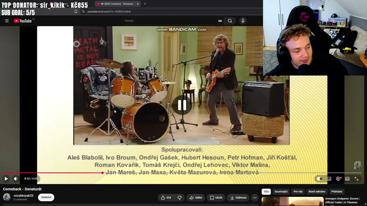Select the Nově nahráno filter chip
The image size is (367, 206).
click(317, 191)
